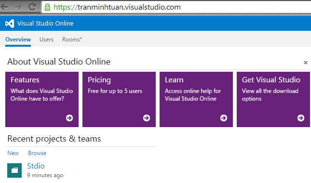Open the Stdio project link
Viewport: 311px width, 183px height.
pos(36,166)
